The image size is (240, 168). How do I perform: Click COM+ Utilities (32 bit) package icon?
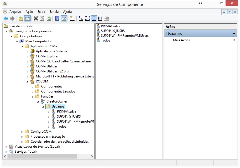click(32, 71)
